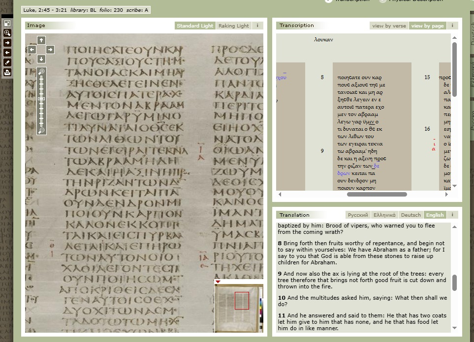The height and width of the screenshot is (342, 474).
Task: Switch image to Raking Light
Action: pos(233,26)
